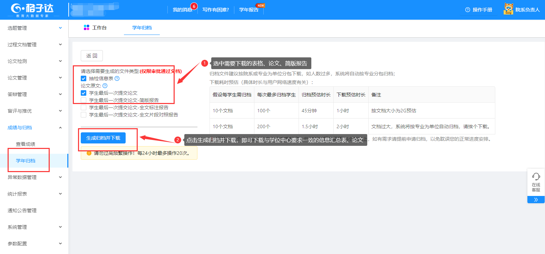Open 我的消息 notifications link
Screen dimensions: 545x254
(x=182, y=10)
